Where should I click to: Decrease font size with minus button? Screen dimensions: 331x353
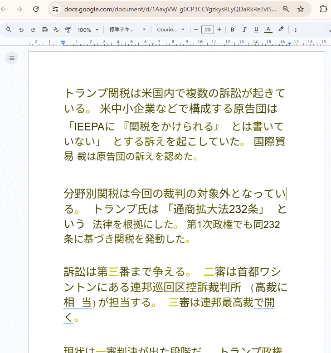(x=196, y=30)
